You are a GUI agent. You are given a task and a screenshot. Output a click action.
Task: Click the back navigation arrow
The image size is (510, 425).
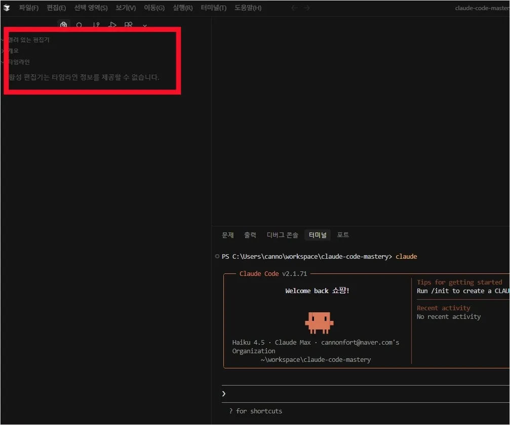(x=294, y=8)
